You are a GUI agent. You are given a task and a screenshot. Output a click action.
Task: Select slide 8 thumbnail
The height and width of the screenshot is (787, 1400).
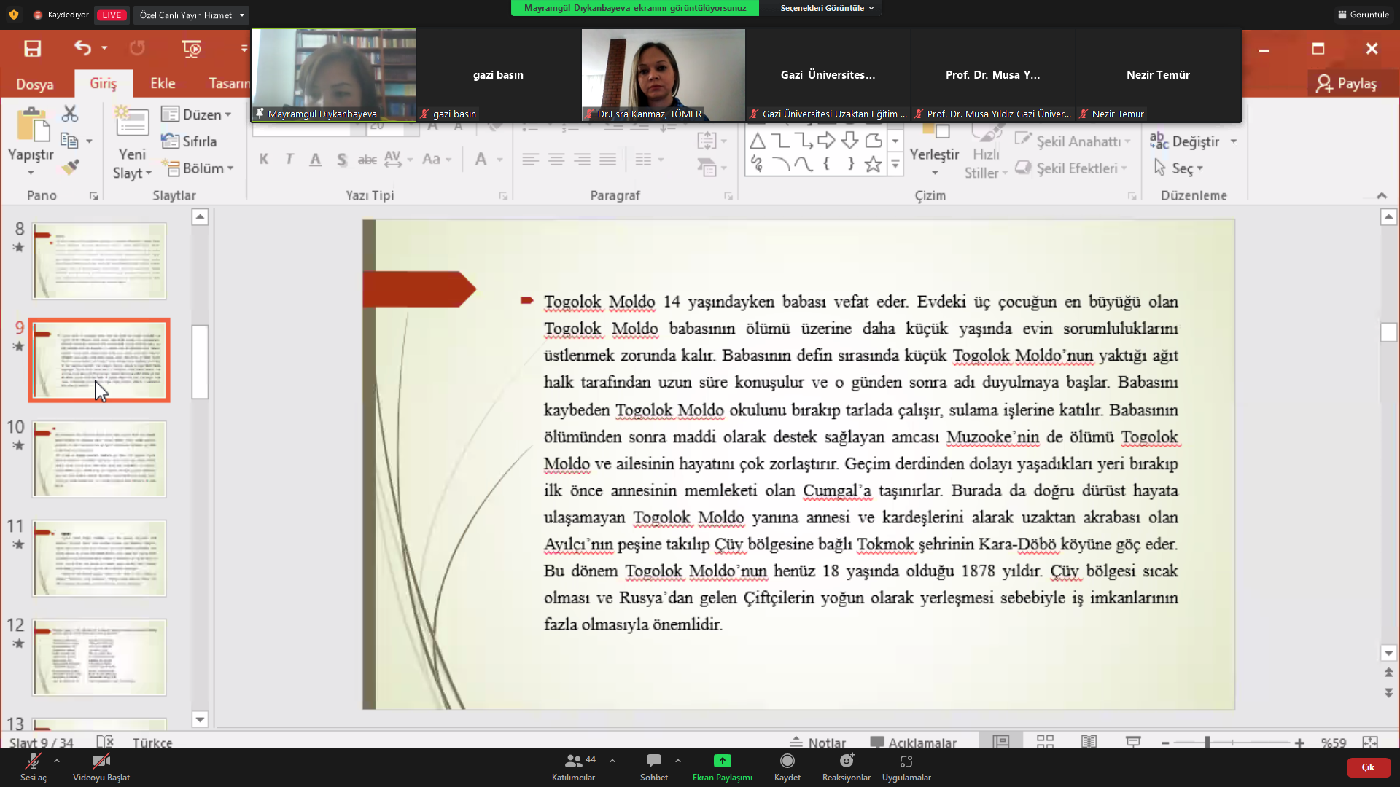[x=99, y=261]
